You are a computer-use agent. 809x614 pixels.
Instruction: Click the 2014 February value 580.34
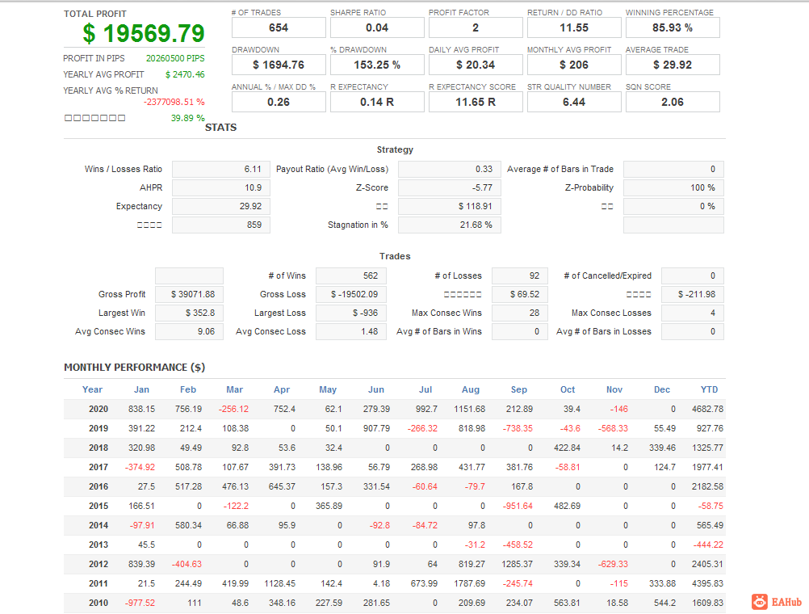click(188, 526)
